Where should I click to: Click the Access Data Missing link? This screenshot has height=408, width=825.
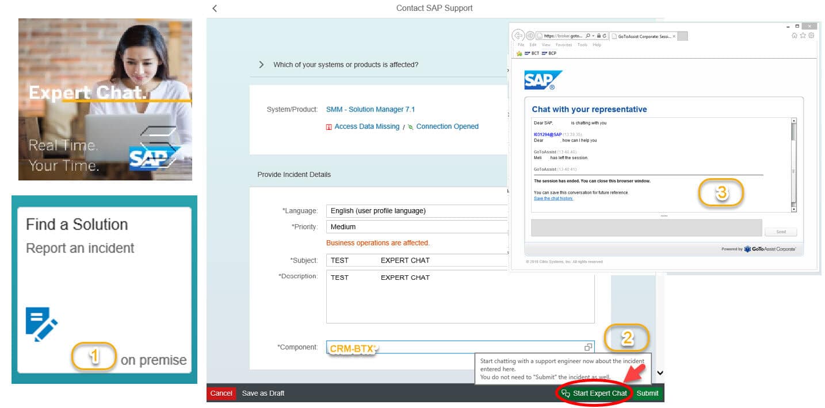click(366, 126)
